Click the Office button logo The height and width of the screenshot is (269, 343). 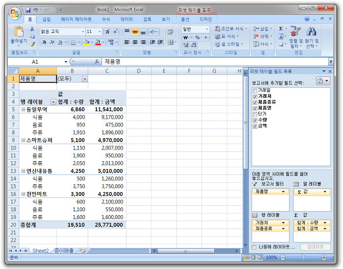(14, 13)
